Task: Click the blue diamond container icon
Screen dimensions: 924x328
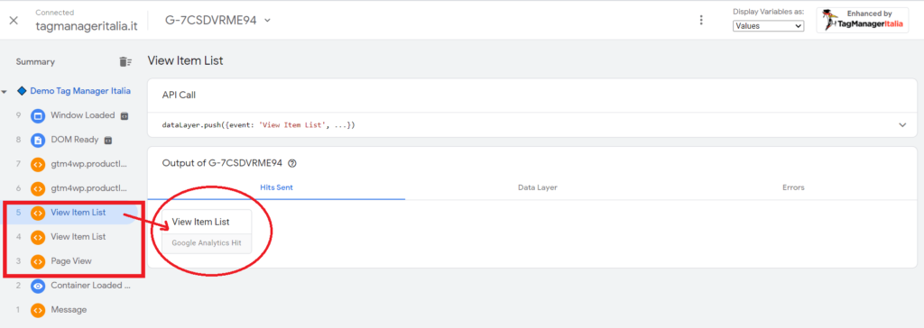Action: [22, 91]
